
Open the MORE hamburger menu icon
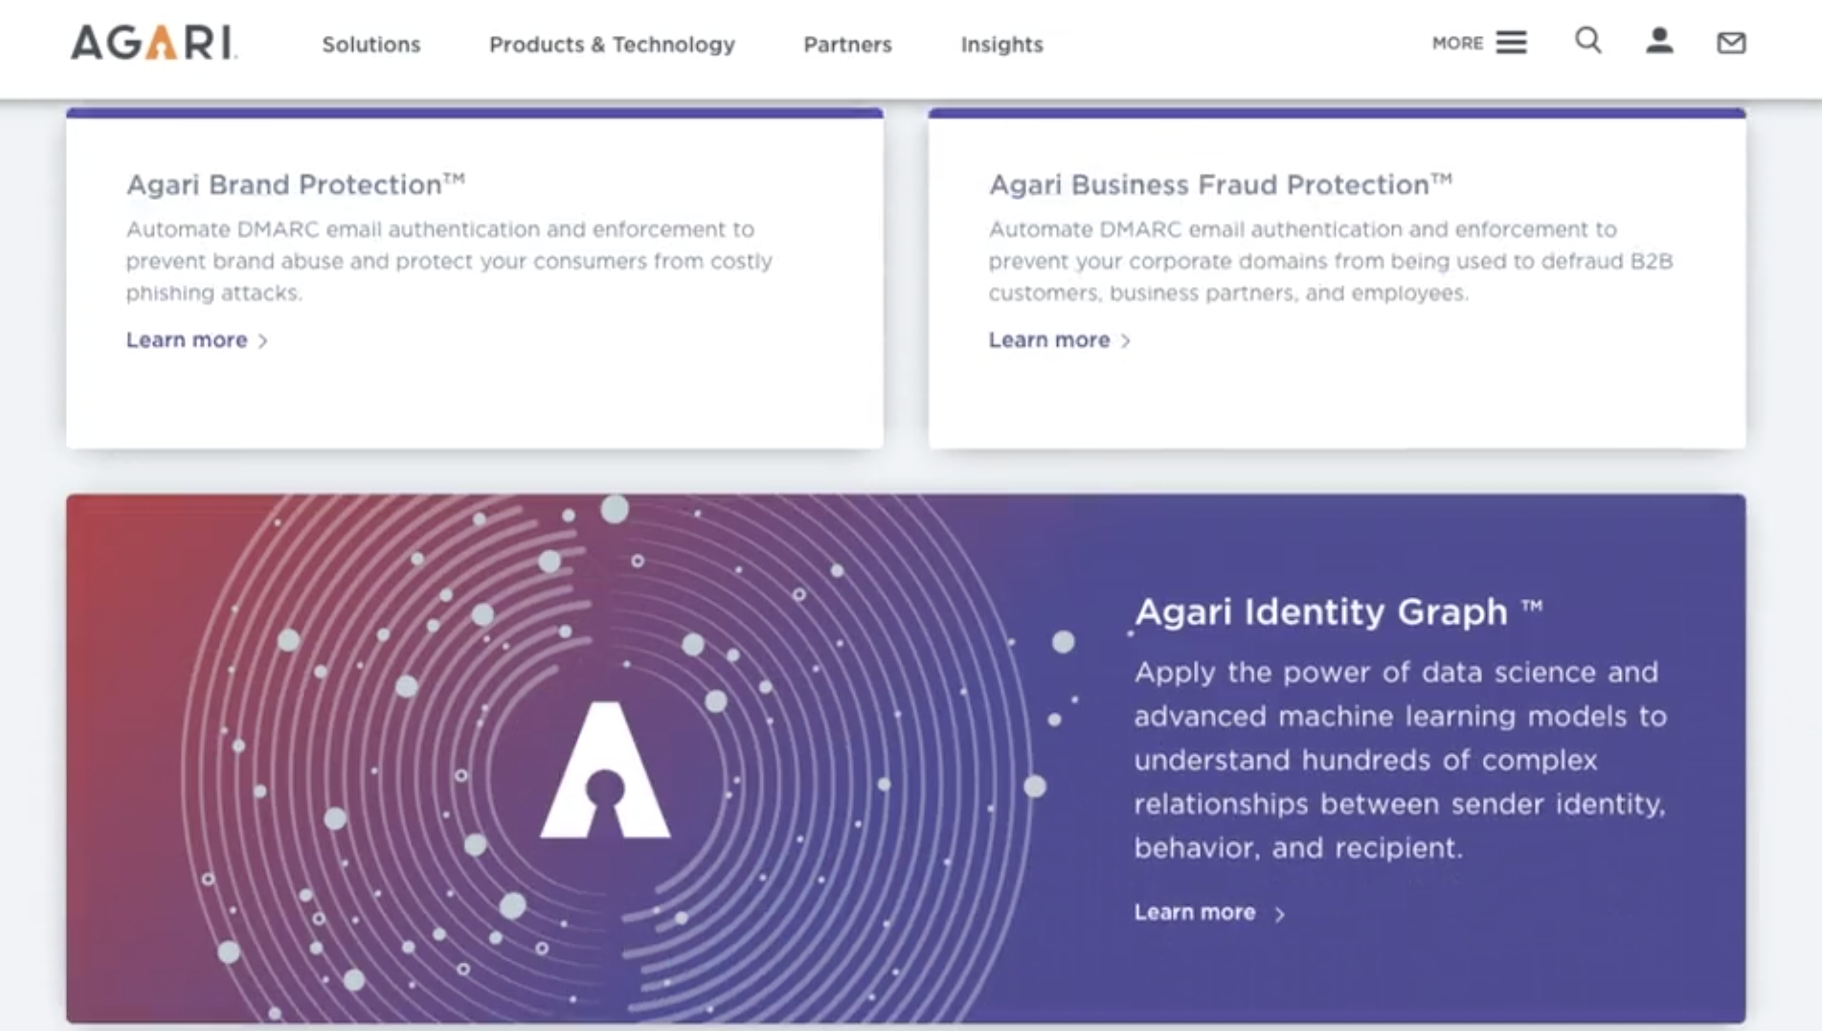1511,42
